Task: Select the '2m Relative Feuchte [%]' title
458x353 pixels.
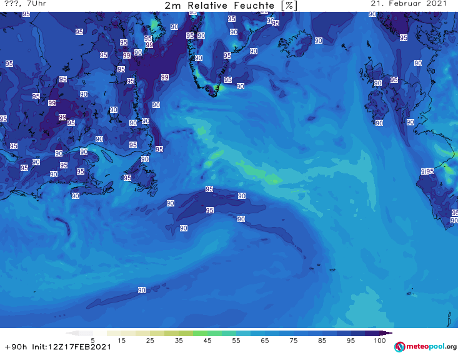Action: tap(231, 6)
